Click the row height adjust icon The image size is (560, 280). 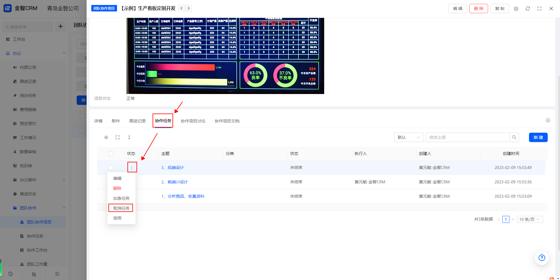(x=129, y=137)
